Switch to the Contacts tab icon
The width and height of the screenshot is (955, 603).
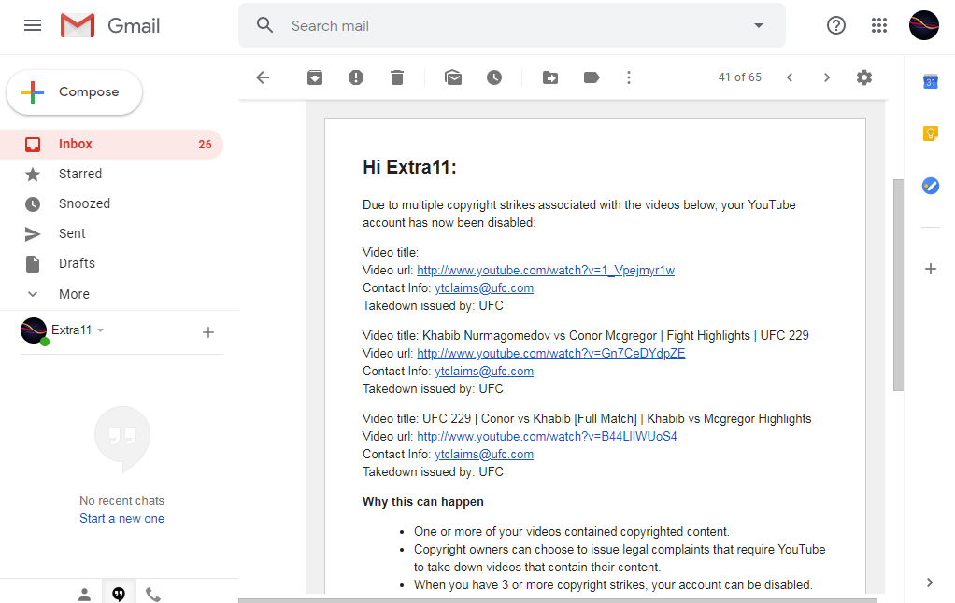pos(85,594)
